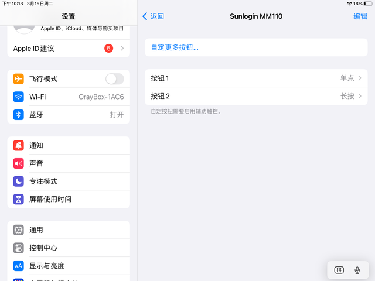The image size is (375, 281).
Task: Tap the Control Center switches icon
Action: point(18,248)
